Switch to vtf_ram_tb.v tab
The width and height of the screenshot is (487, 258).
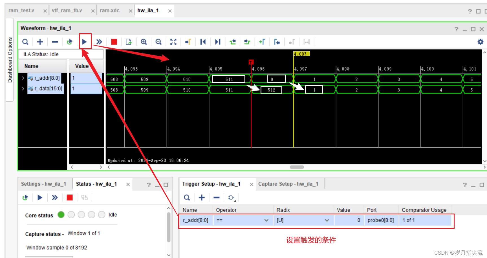point(67,10)
